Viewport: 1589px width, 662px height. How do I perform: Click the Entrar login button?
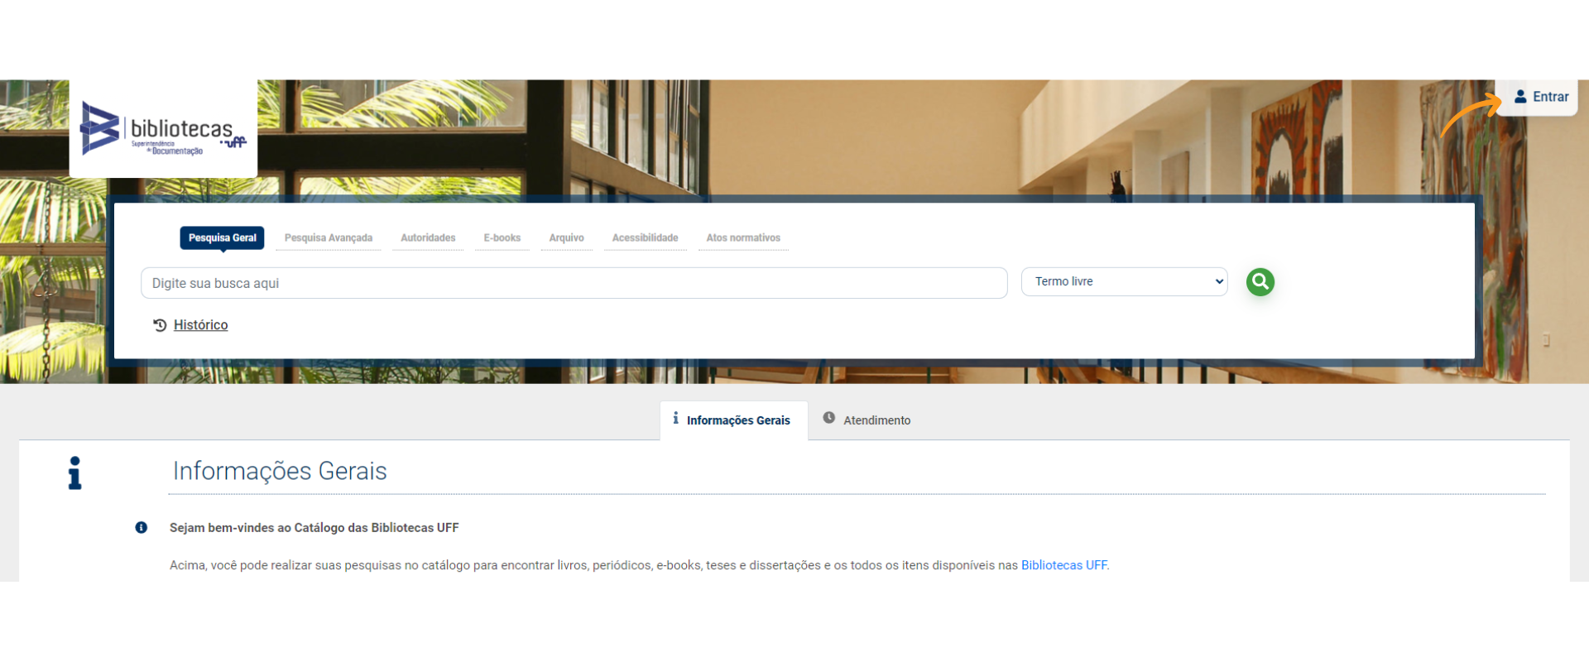(x=1549, y=97)
